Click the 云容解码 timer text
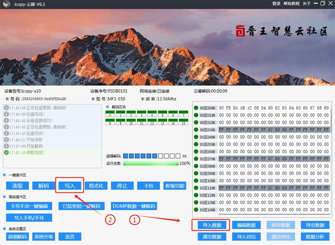 coord(211,91)
